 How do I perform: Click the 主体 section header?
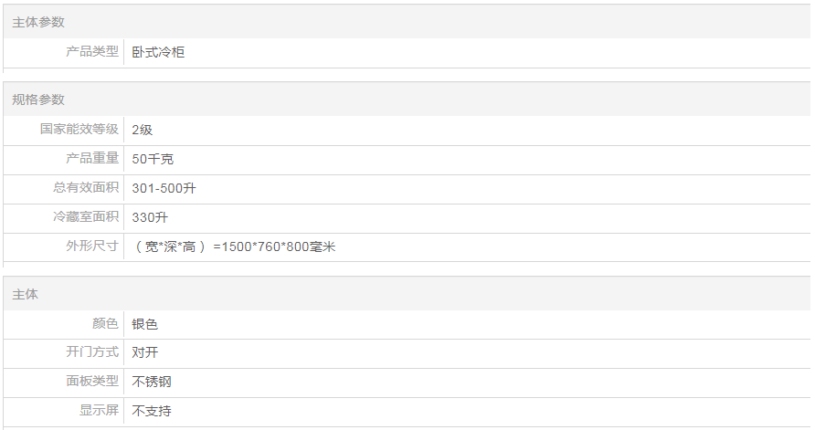pyautogui.click(x=26, y=294)
